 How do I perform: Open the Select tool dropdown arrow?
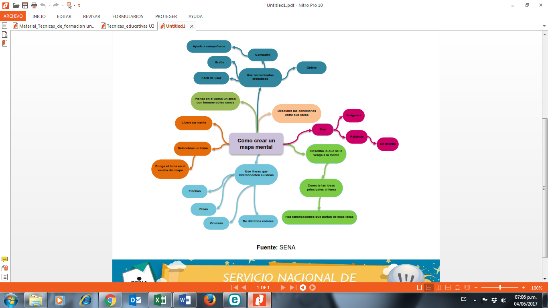tap(75, 6)
